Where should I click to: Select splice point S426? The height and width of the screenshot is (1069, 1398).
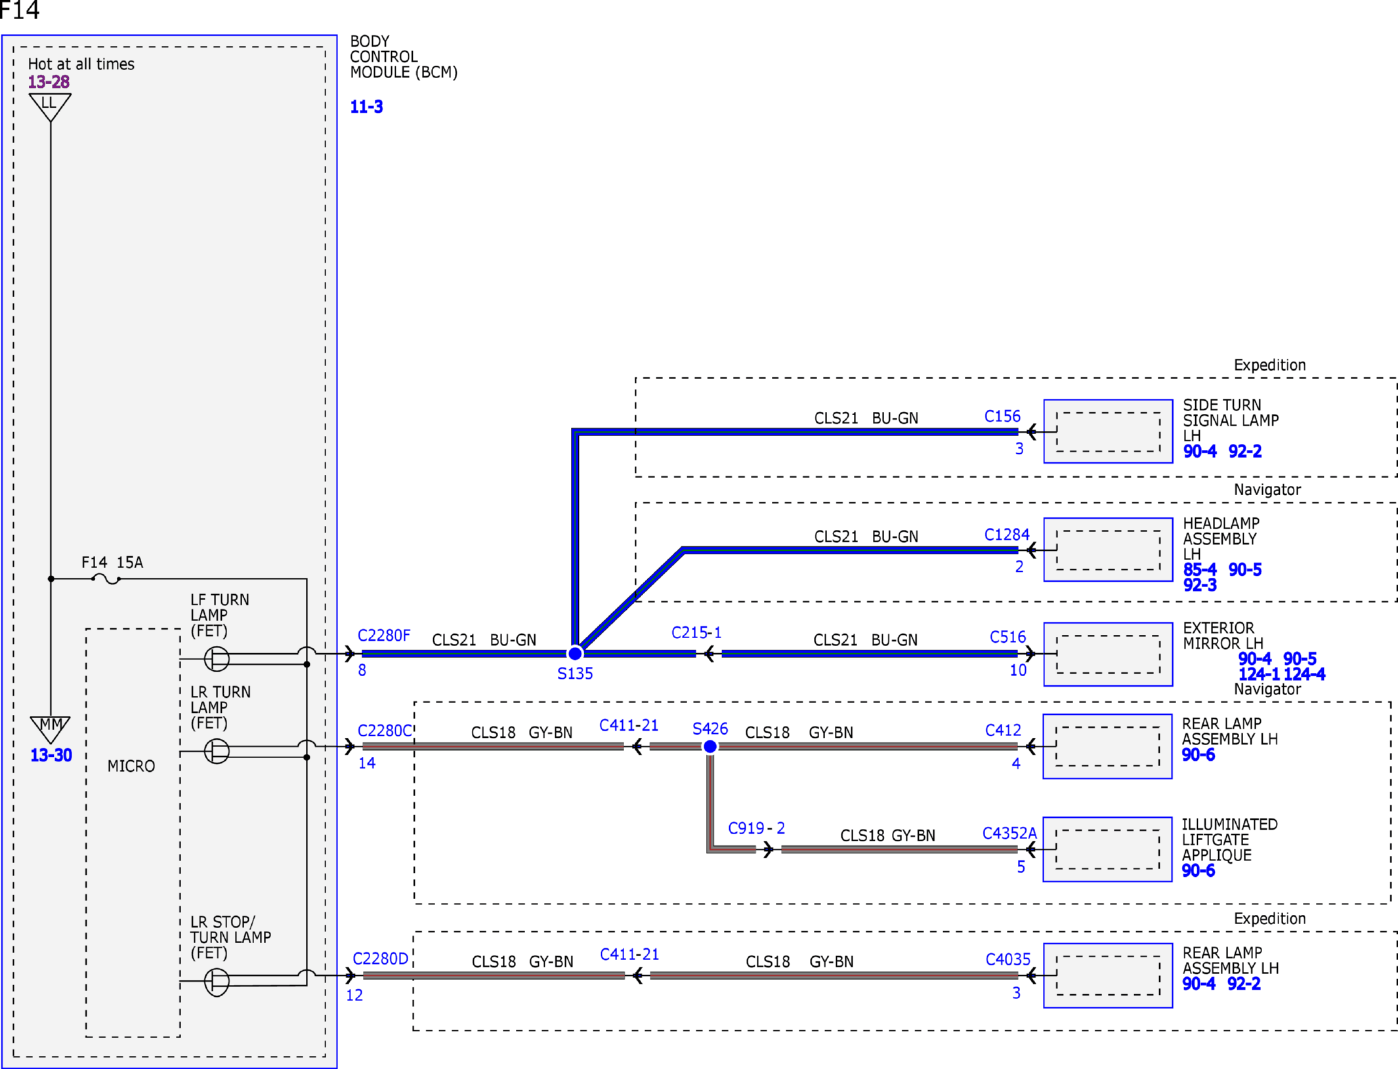[x=710, y=746]
